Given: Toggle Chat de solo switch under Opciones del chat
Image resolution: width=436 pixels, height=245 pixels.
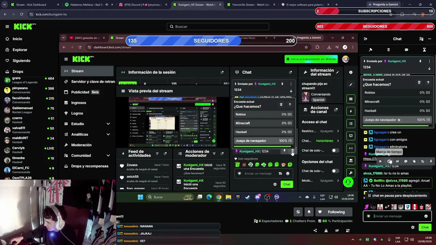Looking at the screenshot, I should click(x=335, y=171).
